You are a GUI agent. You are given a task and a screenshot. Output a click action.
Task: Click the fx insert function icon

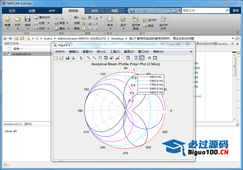[90, 17]
